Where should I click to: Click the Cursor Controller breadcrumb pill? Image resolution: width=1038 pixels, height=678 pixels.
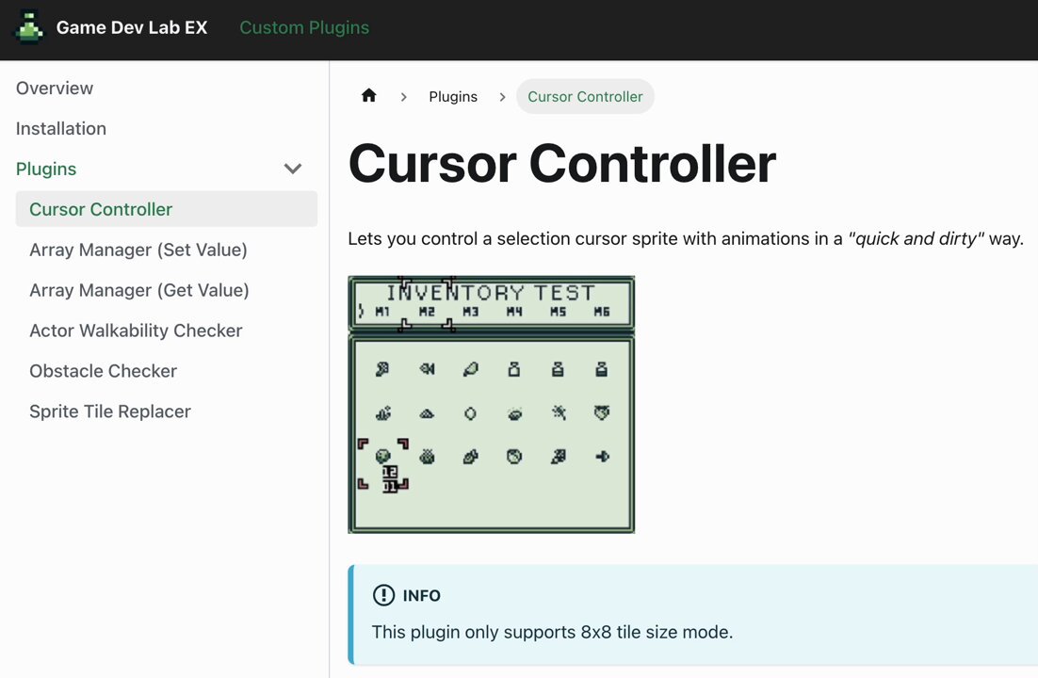(585, 97)
